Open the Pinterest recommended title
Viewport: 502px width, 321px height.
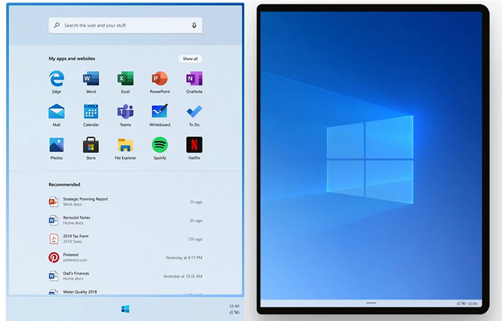(x=71, y=255)
